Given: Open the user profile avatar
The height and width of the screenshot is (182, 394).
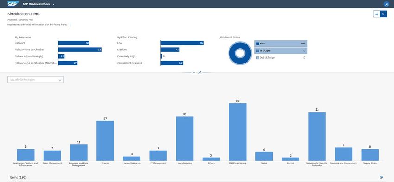Looking at the screenshot, I should 386,4.
